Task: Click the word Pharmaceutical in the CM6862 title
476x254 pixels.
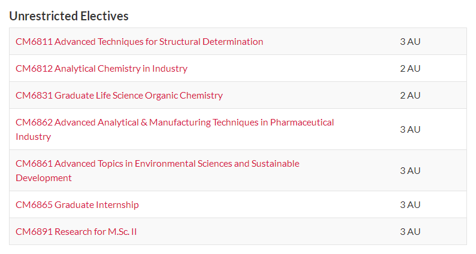Action: [302, 122]
